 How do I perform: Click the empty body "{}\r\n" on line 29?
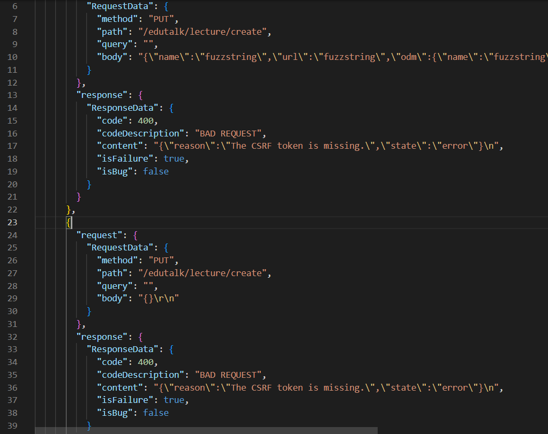pyautogui.click(x=159, y=298)
